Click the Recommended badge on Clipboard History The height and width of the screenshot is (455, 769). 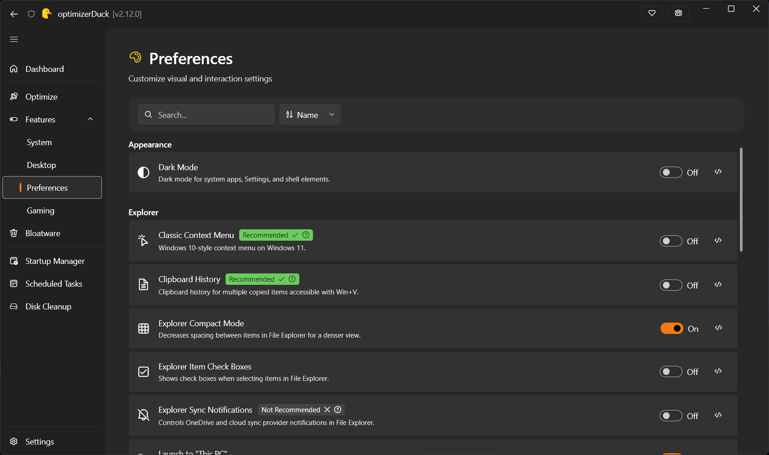point(262,279)
